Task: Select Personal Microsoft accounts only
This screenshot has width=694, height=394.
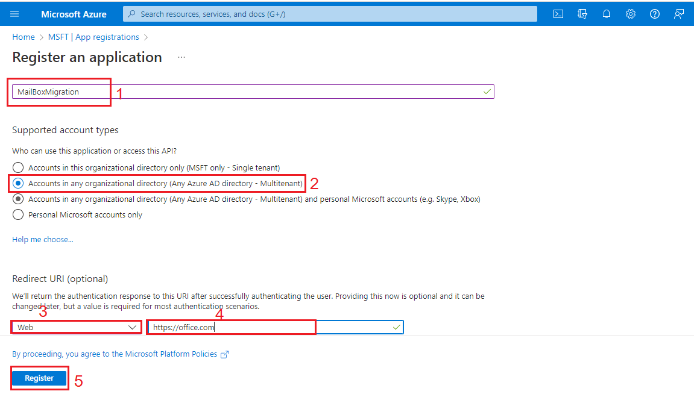Action: click(x=18, y=214)
